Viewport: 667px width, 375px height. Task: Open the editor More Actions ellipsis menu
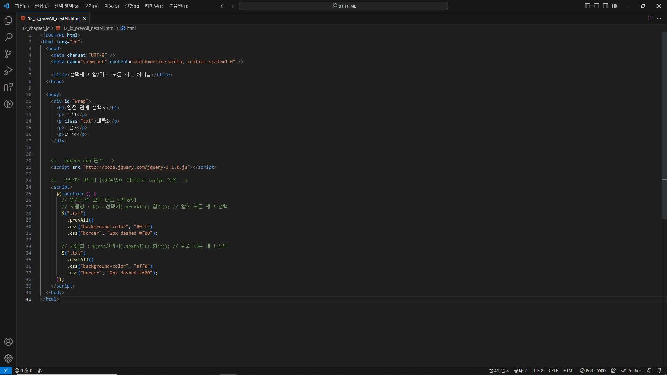click(x=659, y=18)
